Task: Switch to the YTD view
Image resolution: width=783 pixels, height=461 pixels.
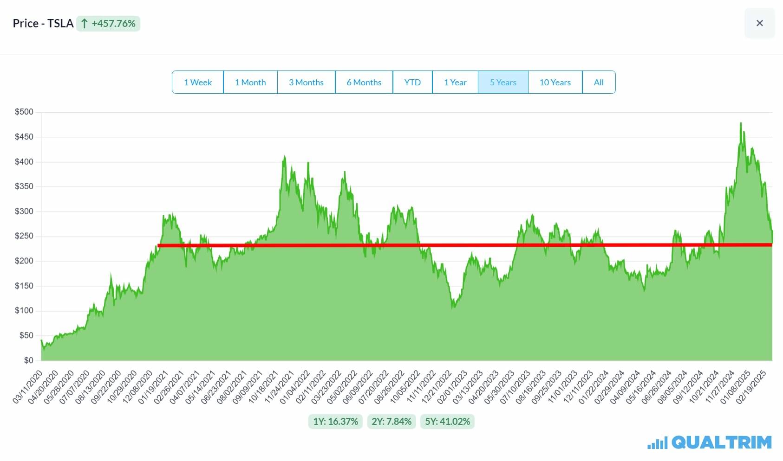Action: 412,82
